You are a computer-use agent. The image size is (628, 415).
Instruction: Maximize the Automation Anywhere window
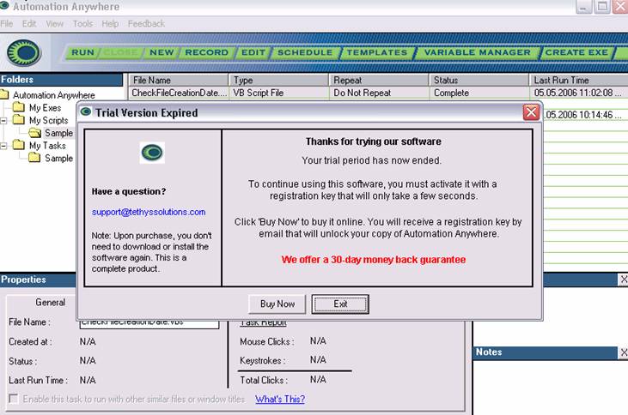pos(602,6)
